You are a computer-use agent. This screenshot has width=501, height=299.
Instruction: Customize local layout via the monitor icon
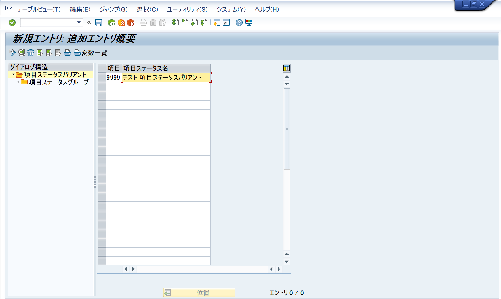tap(248, 23)
